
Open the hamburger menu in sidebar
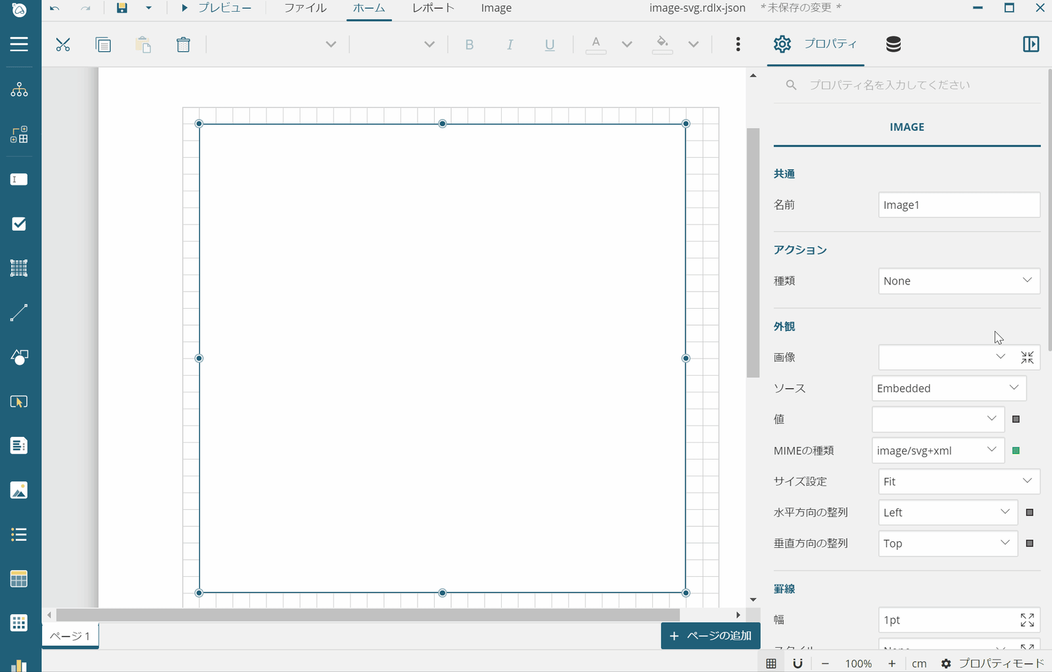[x=19, y=44]
